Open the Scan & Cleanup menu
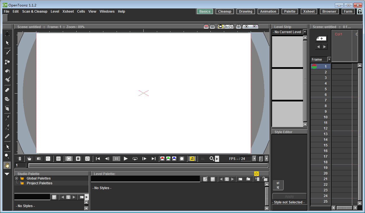 click(35, 12)
